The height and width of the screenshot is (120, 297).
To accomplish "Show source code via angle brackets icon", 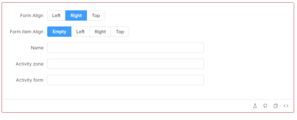I will 286,106.
